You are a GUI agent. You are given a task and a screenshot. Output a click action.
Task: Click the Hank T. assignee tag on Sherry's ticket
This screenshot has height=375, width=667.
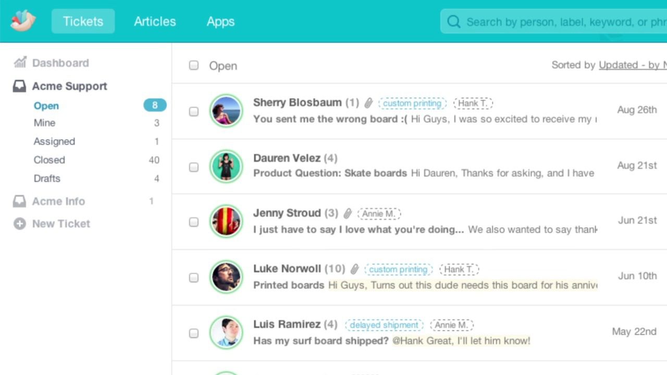tap(473, 103)
